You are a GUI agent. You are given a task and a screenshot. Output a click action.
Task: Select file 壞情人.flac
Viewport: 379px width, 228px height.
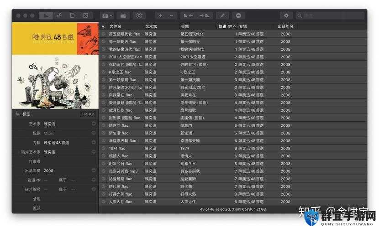point(118,156)
